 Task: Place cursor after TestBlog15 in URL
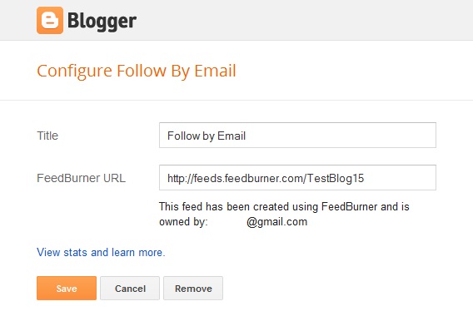366,178
